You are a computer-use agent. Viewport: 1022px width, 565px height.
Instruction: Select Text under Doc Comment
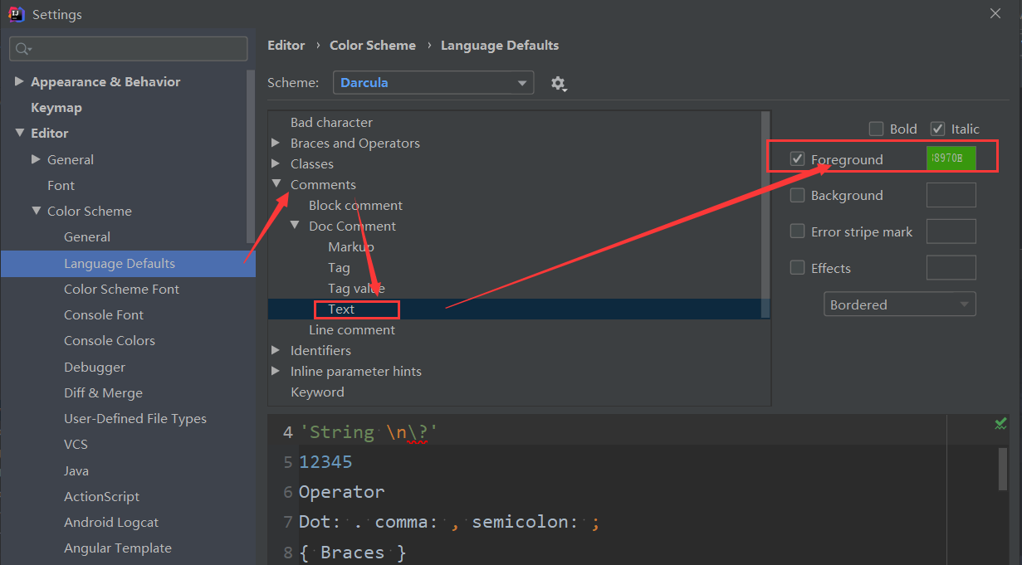[x=341, y=309]
